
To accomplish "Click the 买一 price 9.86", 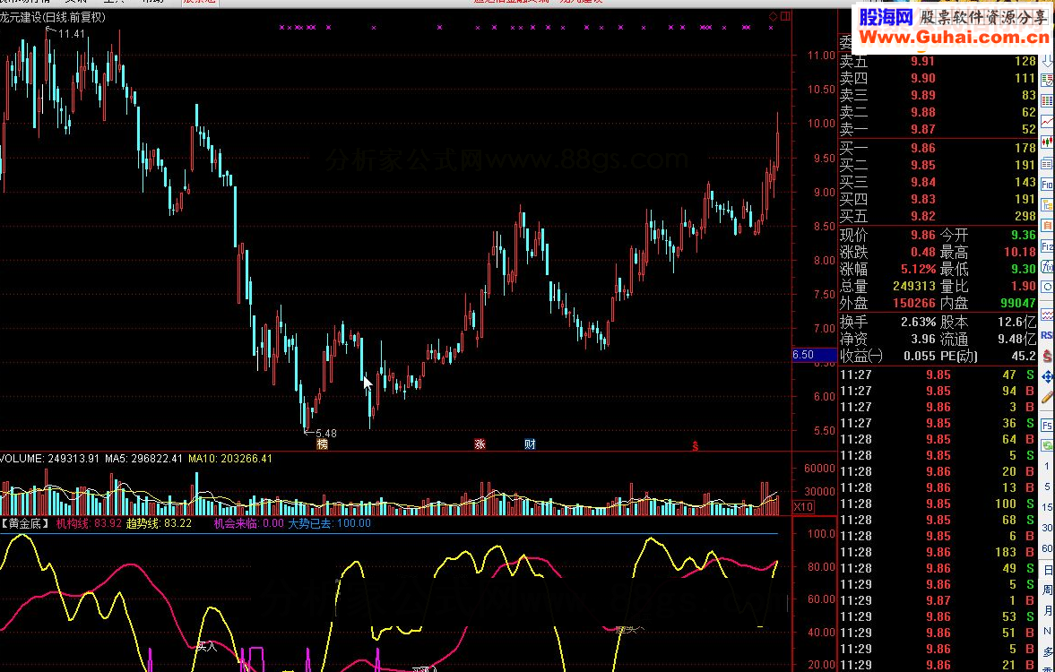I will point(923,148).
